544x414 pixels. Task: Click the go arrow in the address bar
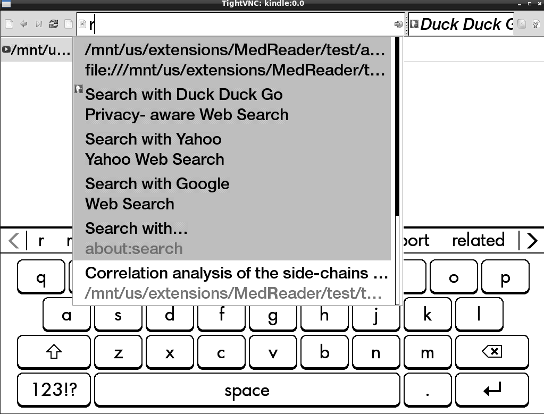(x=398, y=24)
